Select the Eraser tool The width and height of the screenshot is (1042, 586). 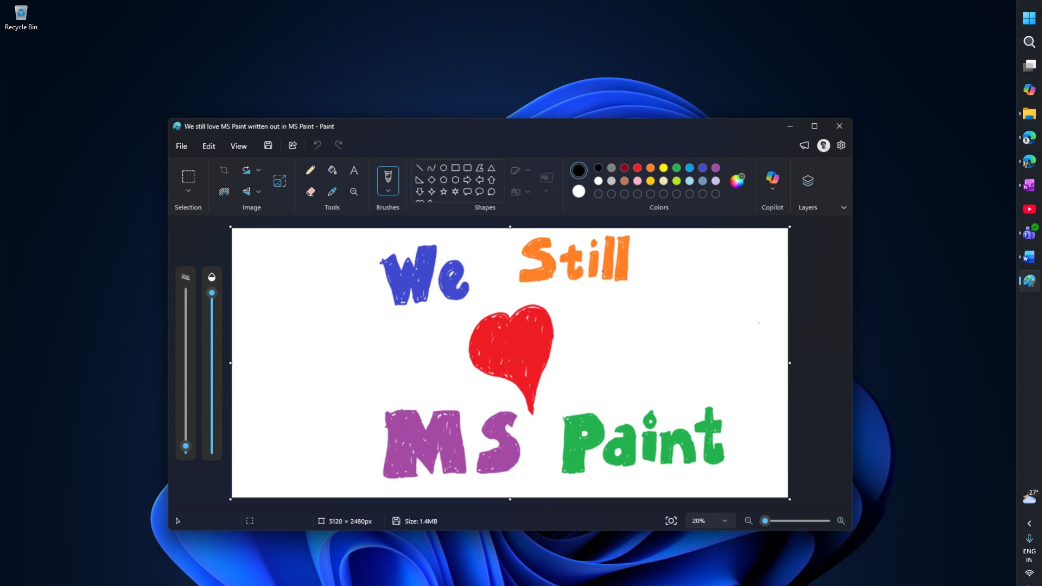pos(310,192)
